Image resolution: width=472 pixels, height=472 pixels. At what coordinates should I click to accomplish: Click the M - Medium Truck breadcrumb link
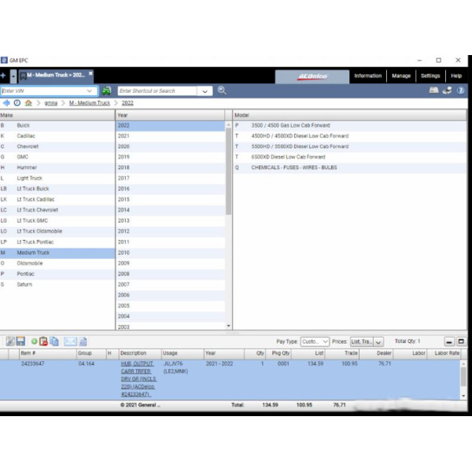89,103
